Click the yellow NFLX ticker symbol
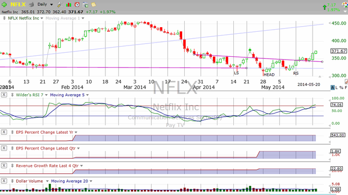This screenshot has width=348, height=195. tap(18, 5)
